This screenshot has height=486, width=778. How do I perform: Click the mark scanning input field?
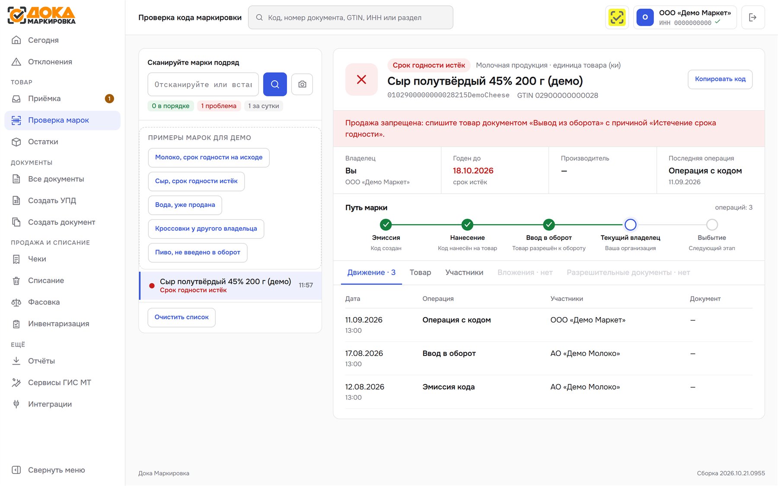[203, 84]
